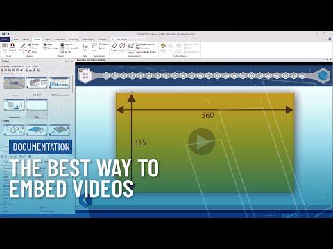
Task: Open the BOM tab in left panel
Action: [35, 66]
